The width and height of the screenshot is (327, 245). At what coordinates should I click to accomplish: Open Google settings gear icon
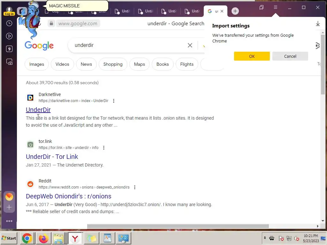317,45
